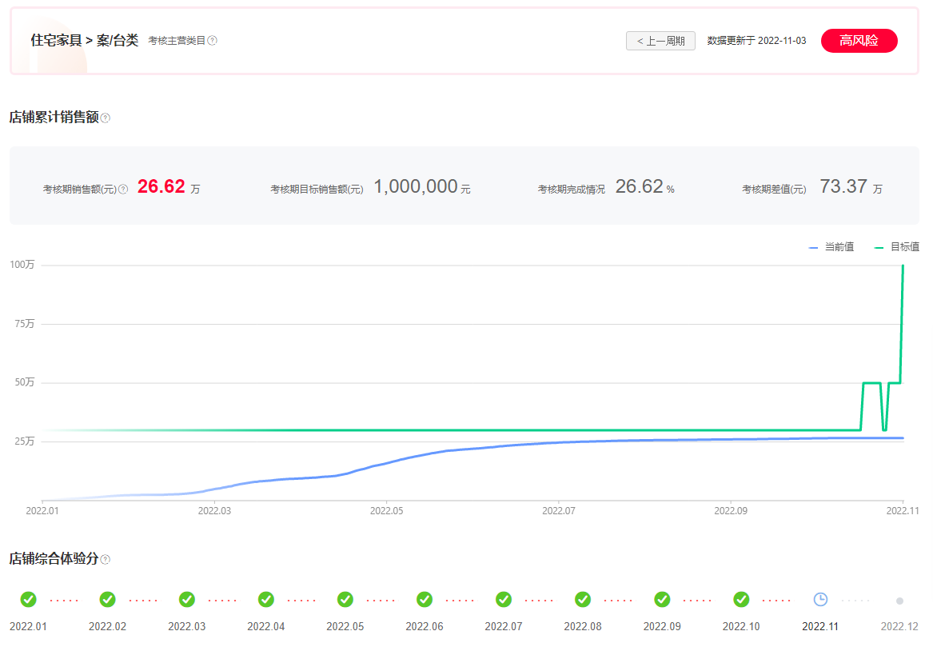The image size is (933, 647).
Task: Click the green target line peak at 100万
Action: [903, 266]
